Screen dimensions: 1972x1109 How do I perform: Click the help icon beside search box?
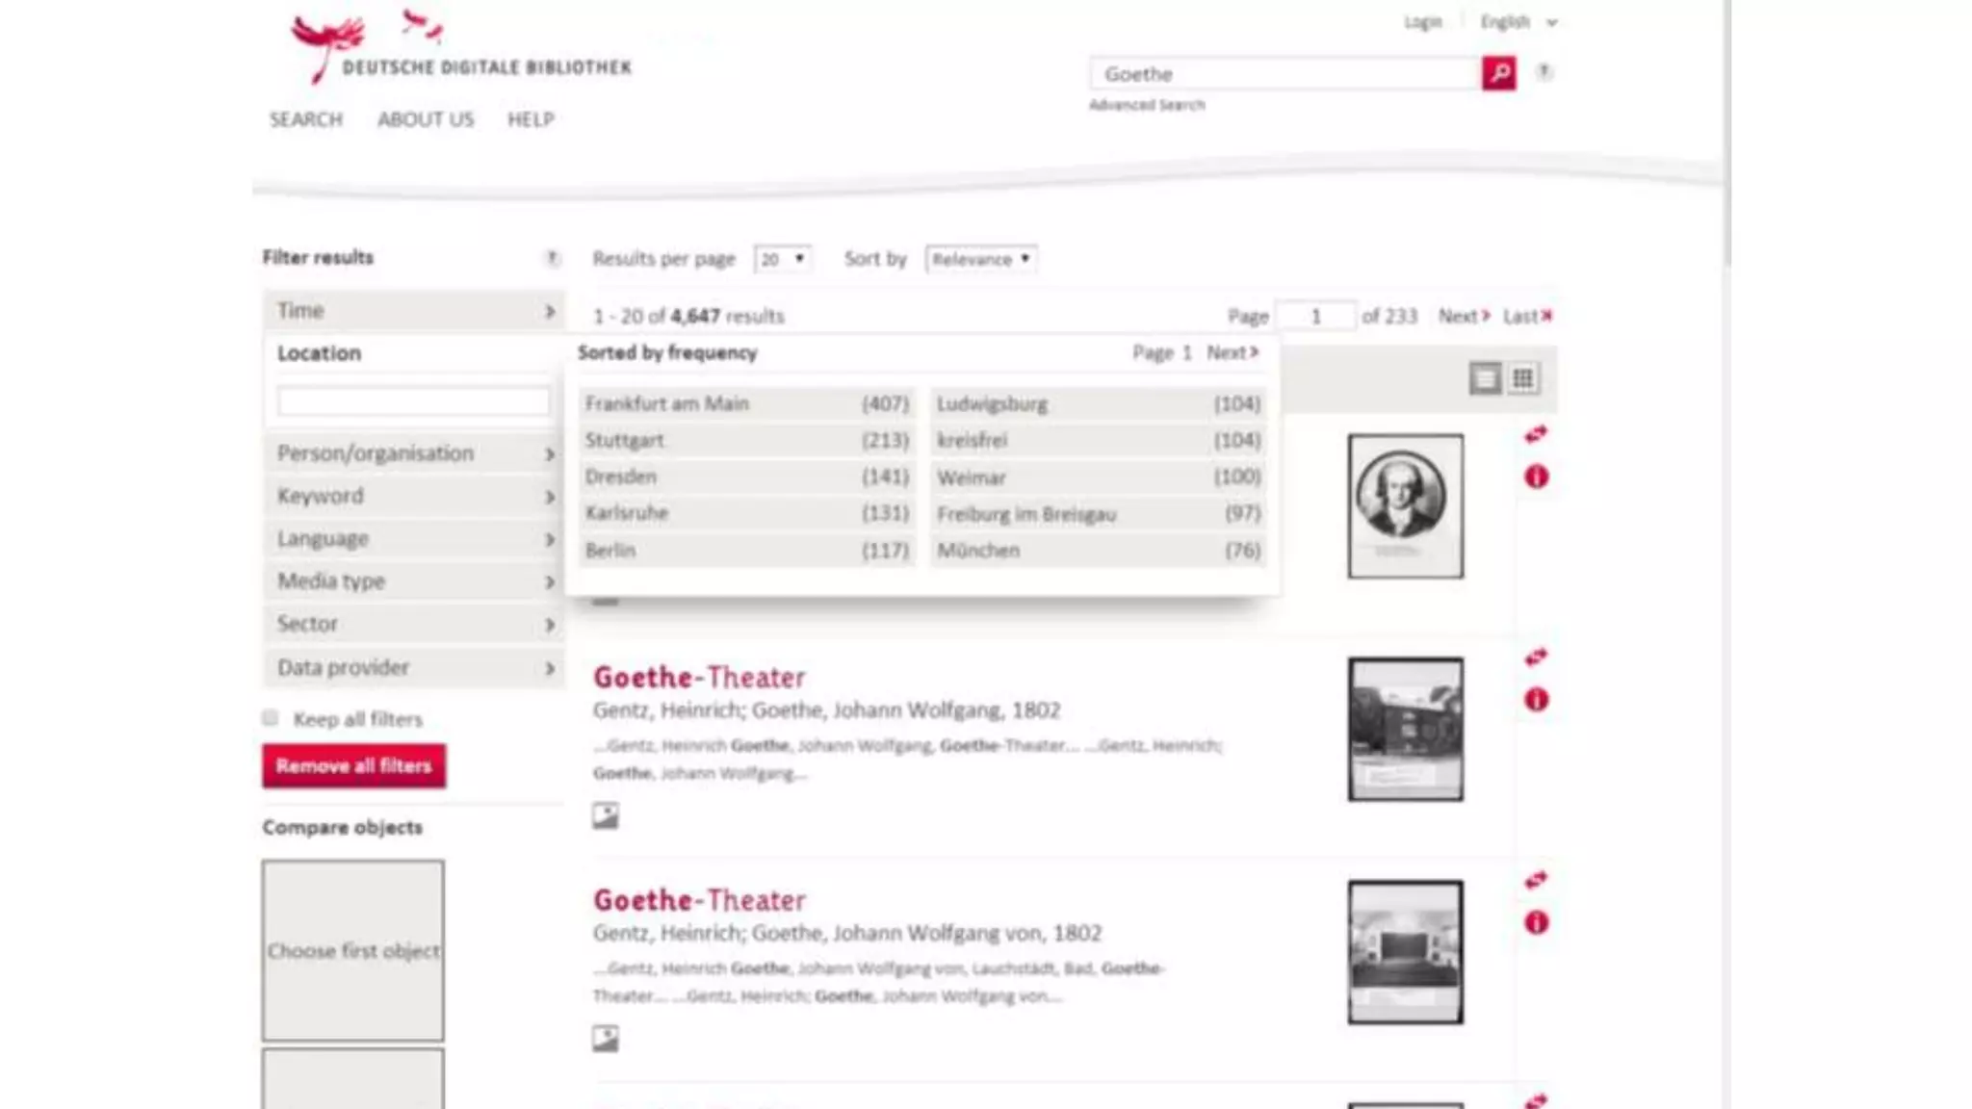1544,72
